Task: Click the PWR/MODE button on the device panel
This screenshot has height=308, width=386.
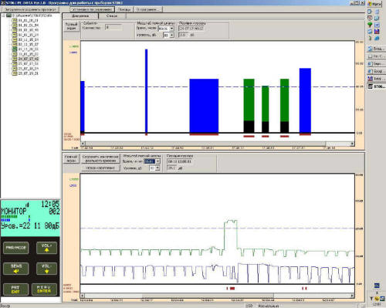Action: pyautogui.click(x=16, y=248)
